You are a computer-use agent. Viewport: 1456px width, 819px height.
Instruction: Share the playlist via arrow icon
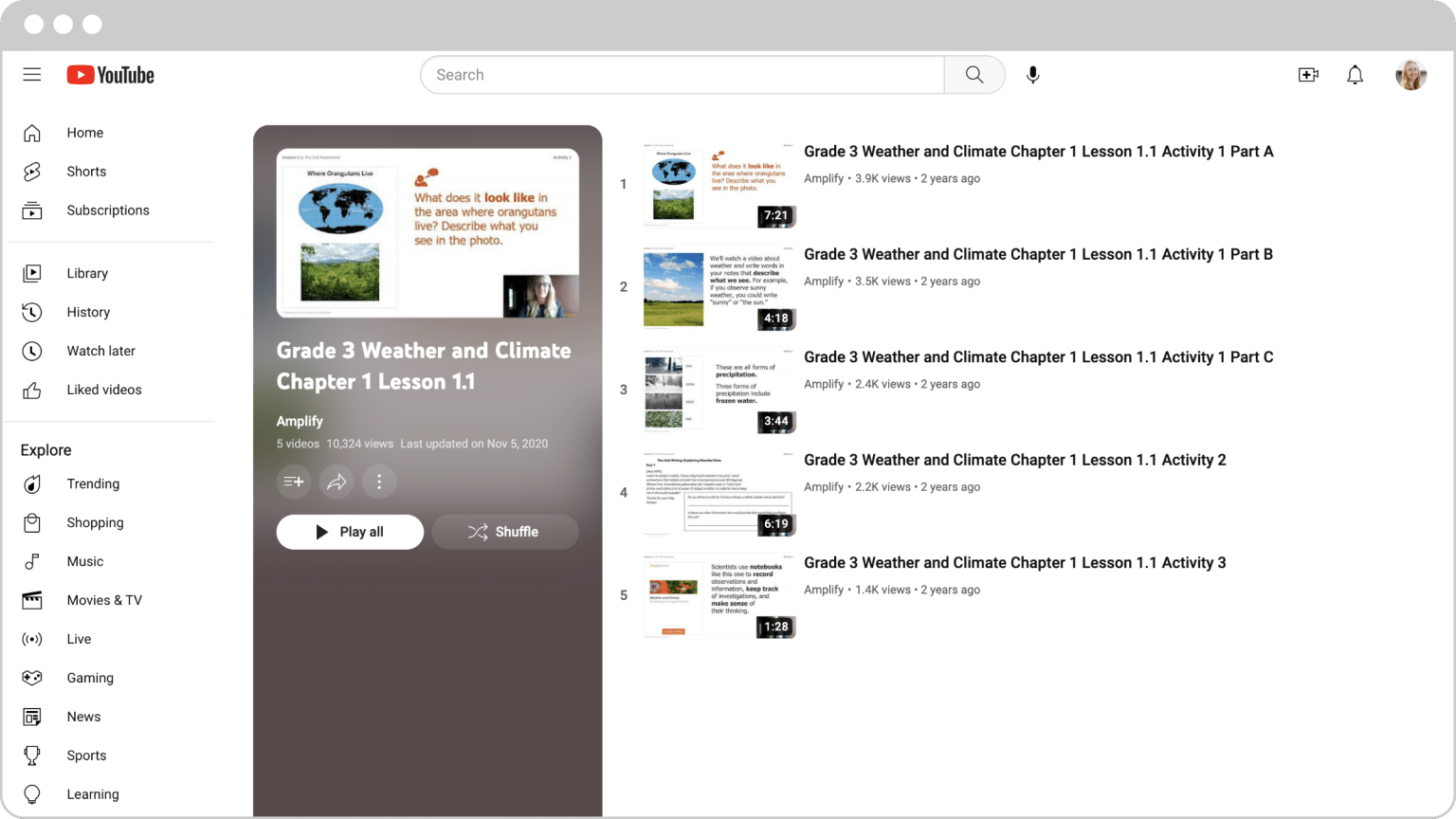337,482
